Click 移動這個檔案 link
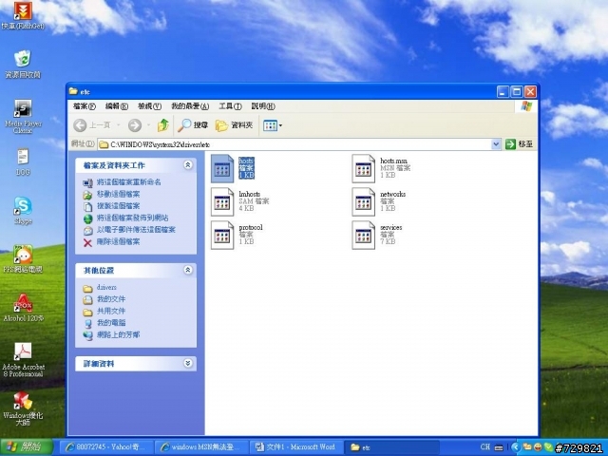 118,194
